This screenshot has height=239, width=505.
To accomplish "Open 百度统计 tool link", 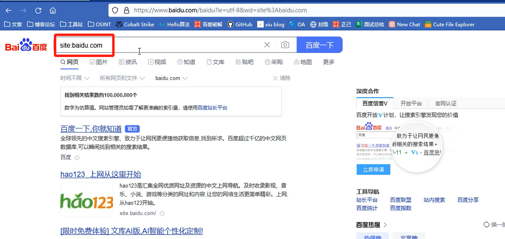I will pos(367,208).
